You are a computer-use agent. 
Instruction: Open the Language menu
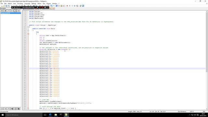pos(27,4)
